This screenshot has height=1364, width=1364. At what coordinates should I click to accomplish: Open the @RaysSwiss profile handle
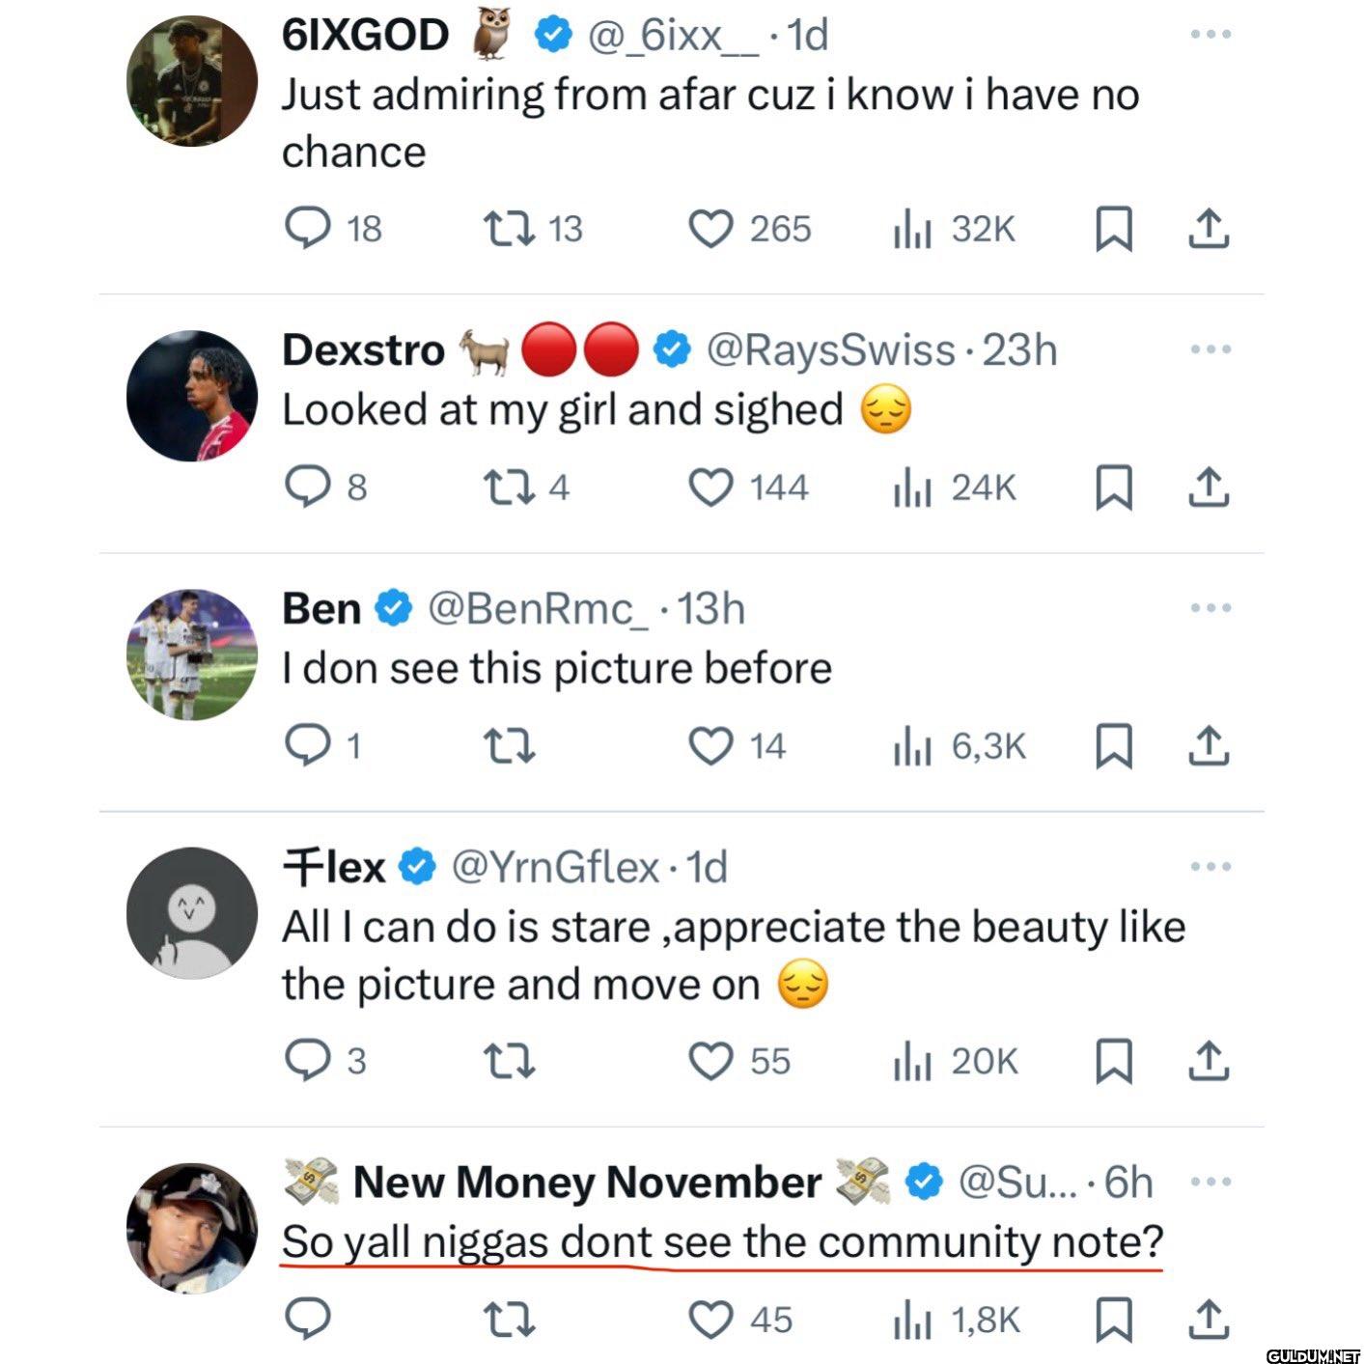click(x=831, y=349)
